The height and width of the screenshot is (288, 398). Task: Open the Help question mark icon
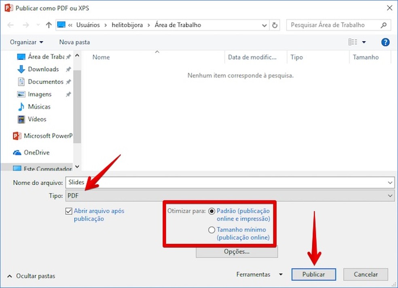[x=385, y=42]
